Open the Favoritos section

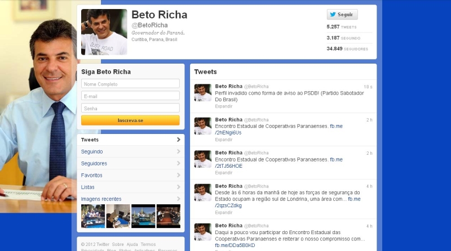coord(130,175)
